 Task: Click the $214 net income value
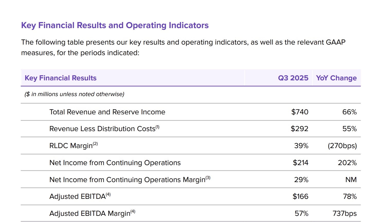tap(301, 163)
